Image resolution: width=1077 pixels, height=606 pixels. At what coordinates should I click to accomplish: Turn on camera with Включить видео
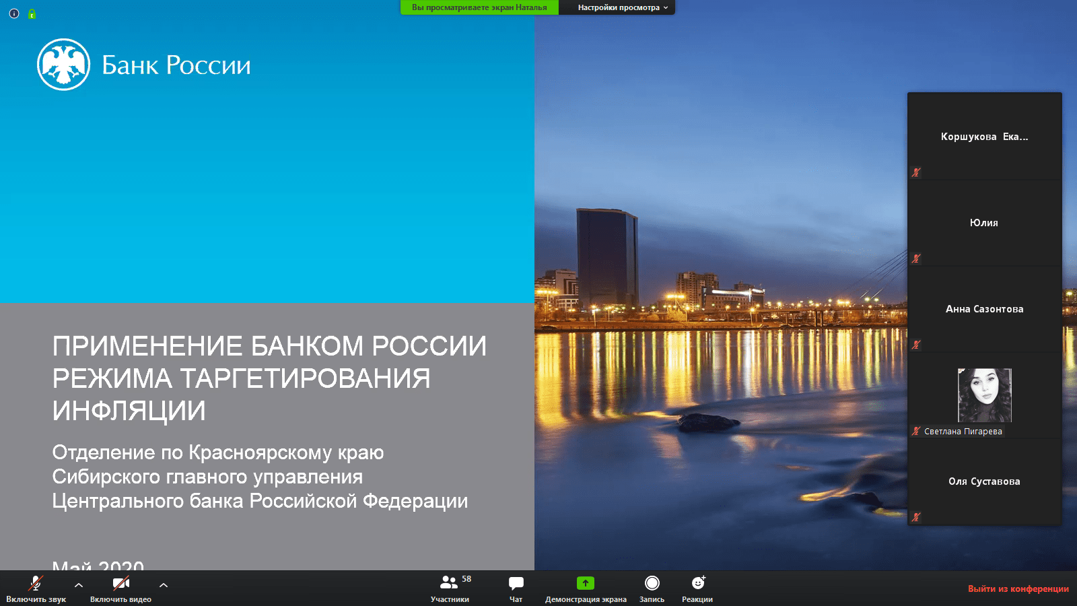tap(120, 588)
